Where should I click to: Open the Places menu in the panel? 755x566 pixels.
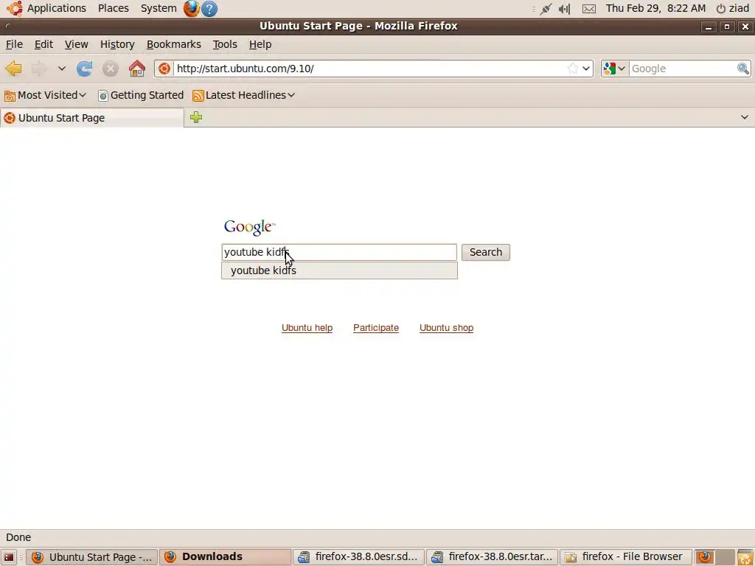tap(113, 8)
